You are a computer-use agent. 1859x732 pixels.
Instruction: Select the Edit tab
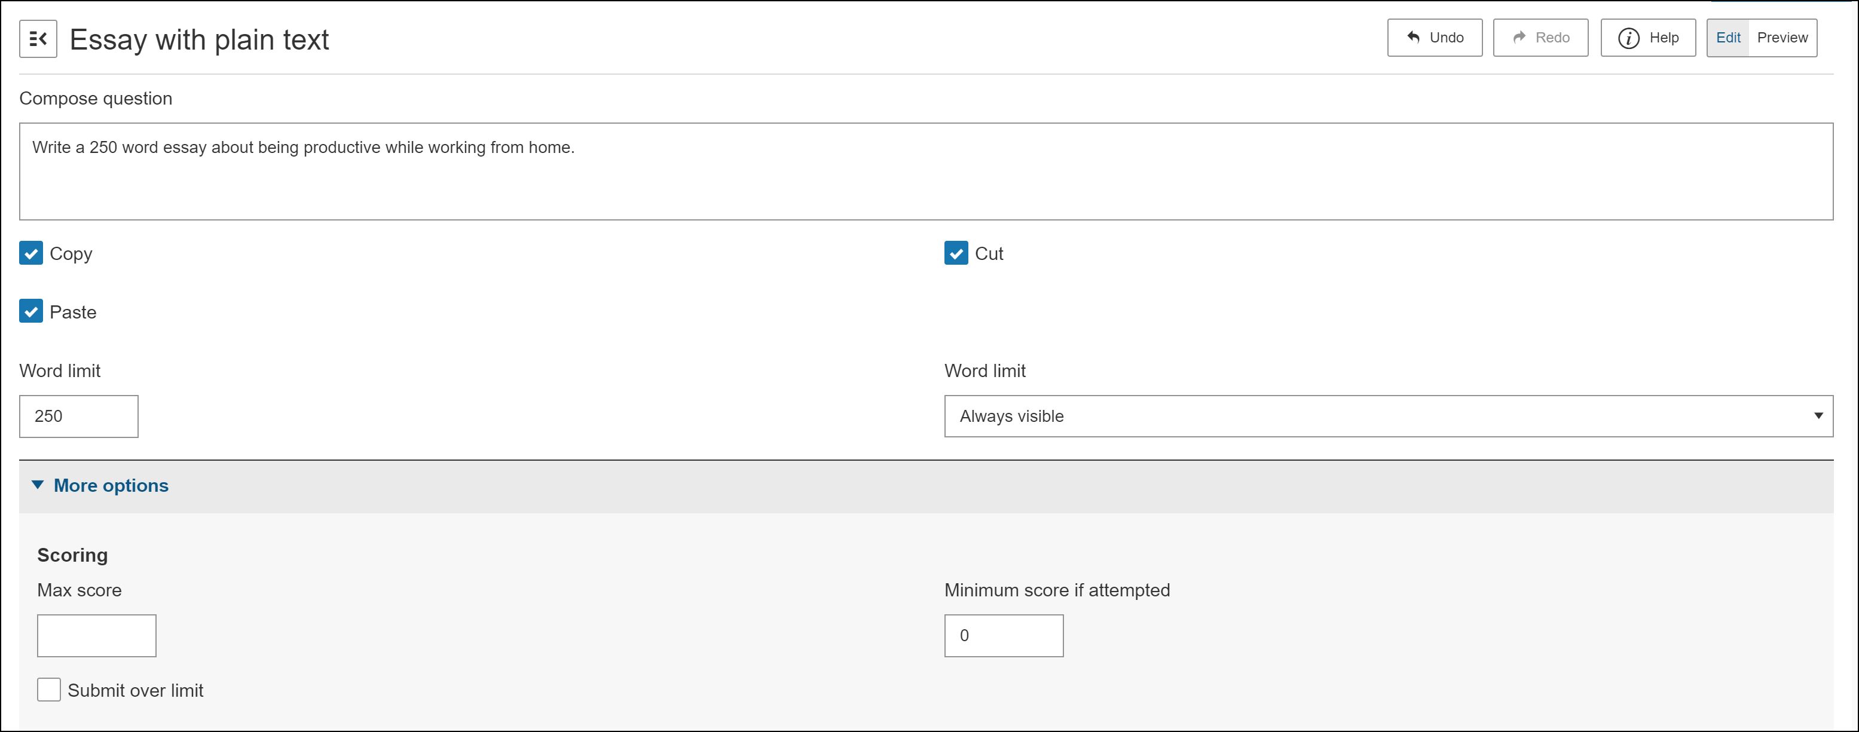1727,38
